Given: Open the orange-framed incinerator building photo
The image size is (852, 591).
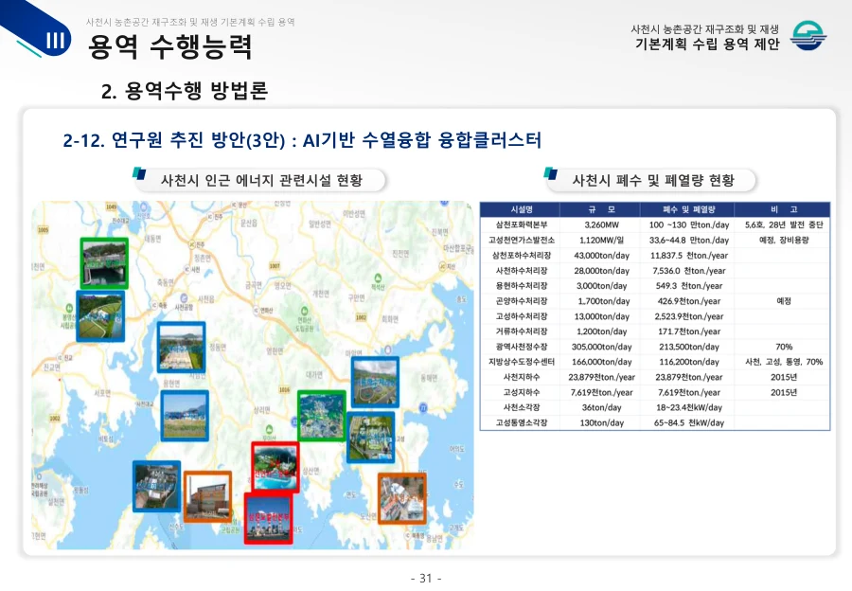Looking at the screenshot, I should click(x=207, y=496).
